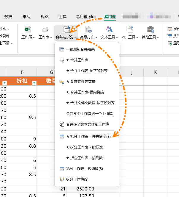179x197 pixels.
Task: Click the PDF工具 document icon
Action: 130,29
